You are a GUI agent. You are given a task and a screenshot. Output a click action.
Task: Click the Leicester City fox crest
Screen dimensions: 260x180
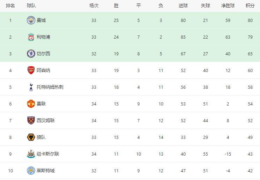pos(31,171)
